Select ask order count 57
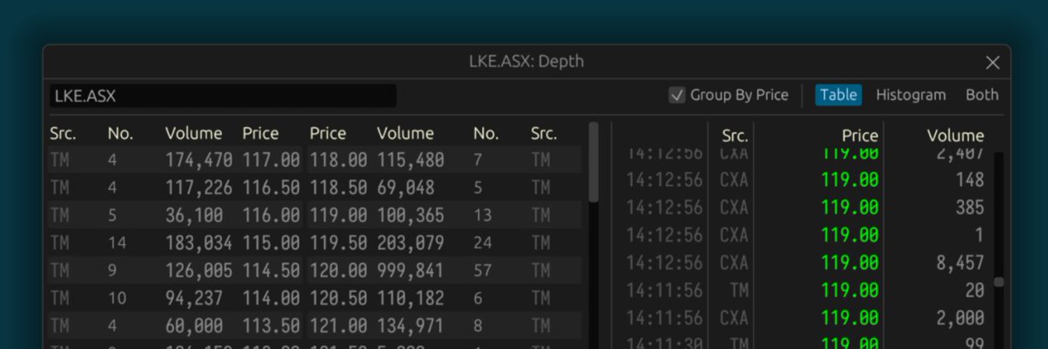Screen dimensions: 1048x349 point(482,270)
